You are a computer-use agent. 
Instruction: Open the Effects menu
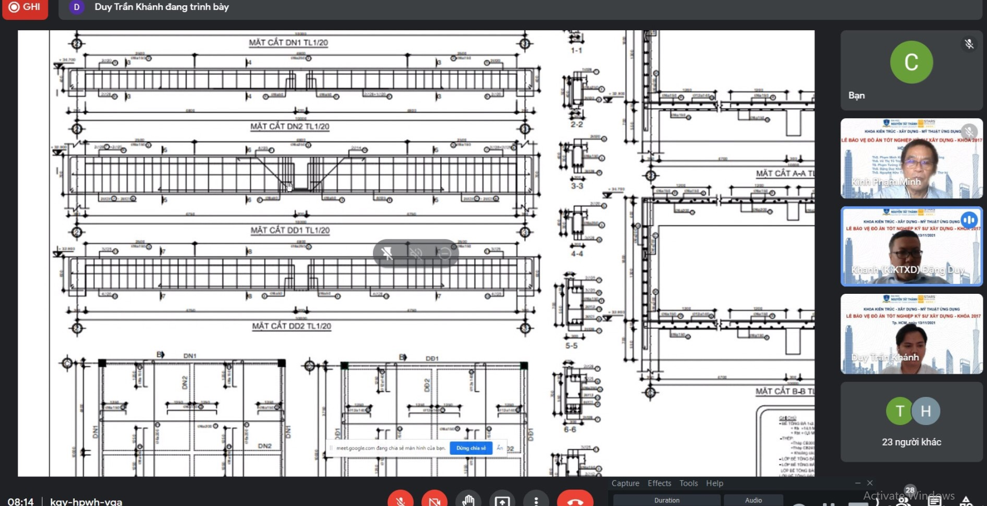(659, 483)
